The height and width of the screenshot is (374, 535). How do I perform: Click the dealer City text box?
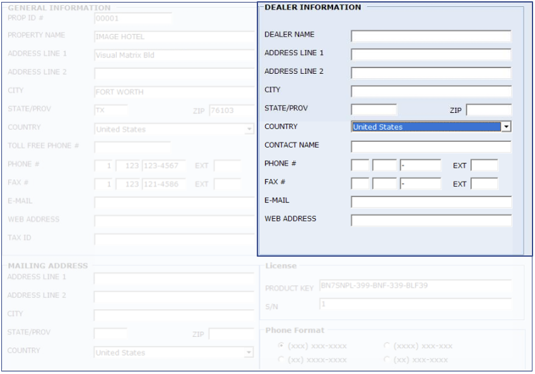[x=431, y=91]
